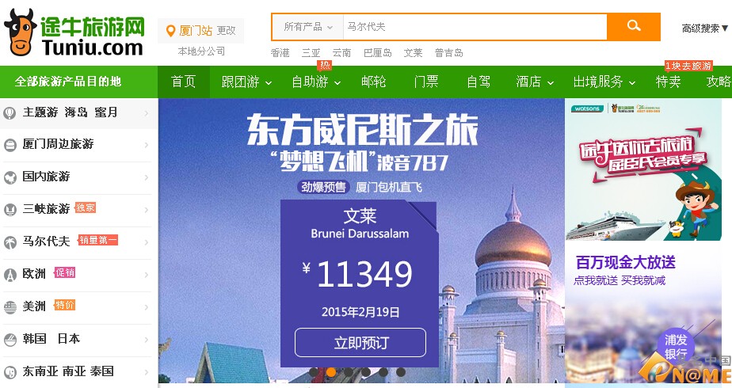Click the icon beside 国内旅游
732x388 pixels.
coord(10,177)
